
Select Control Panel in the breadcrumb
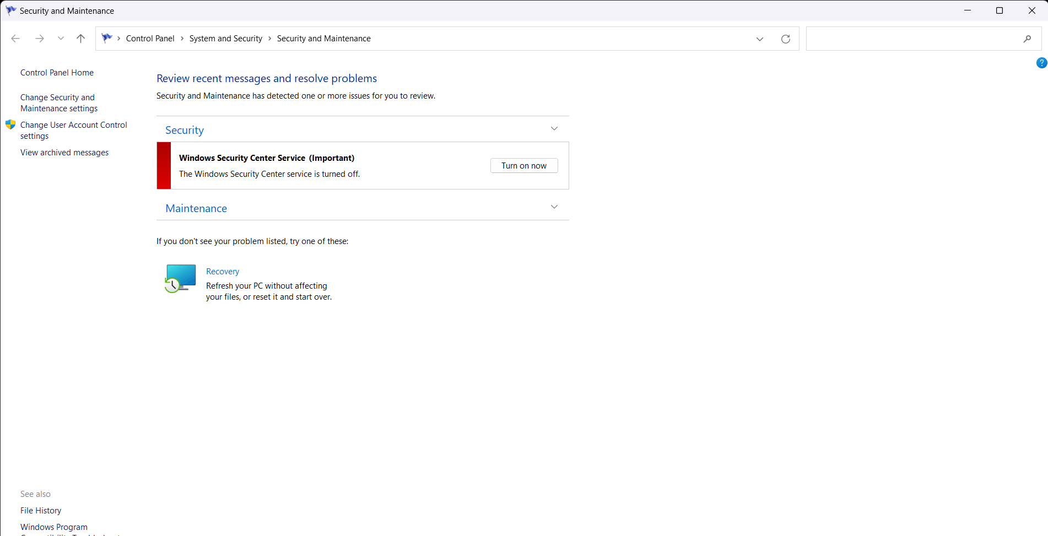point(150,39)
